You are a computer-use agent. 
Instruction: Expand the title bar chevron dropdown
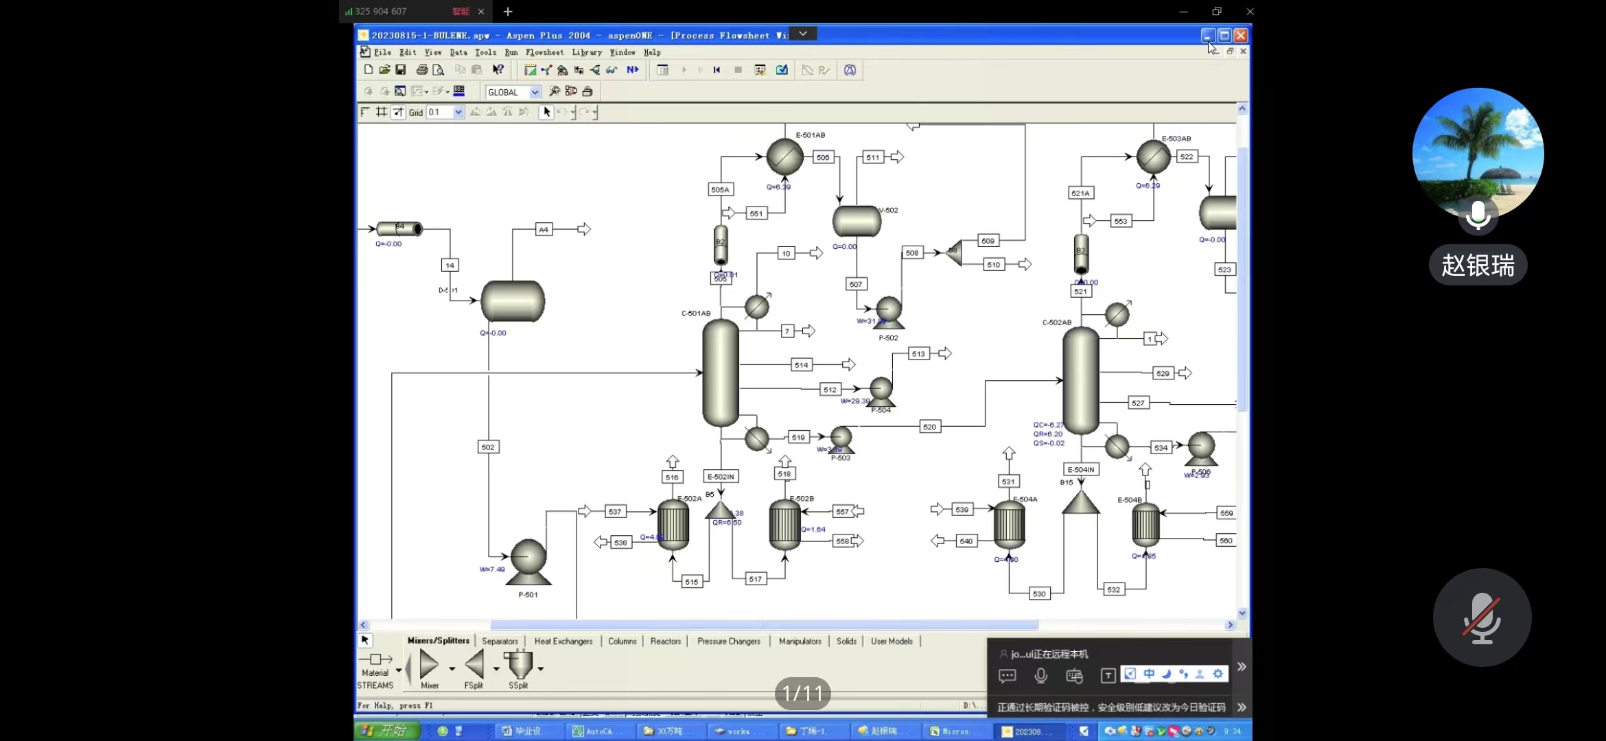pyautogui.click(x=802, y=34)
